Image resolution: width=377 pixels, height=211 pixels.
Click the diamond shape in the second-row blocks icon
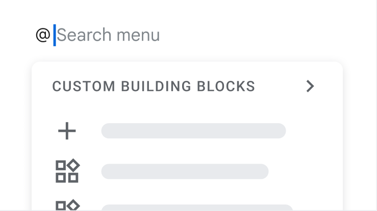click(73, 165)
